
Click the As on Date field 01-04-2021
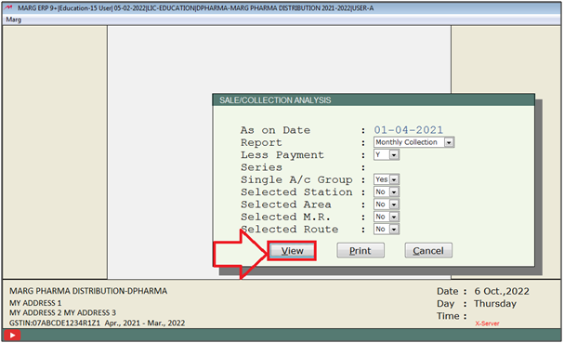408,130
